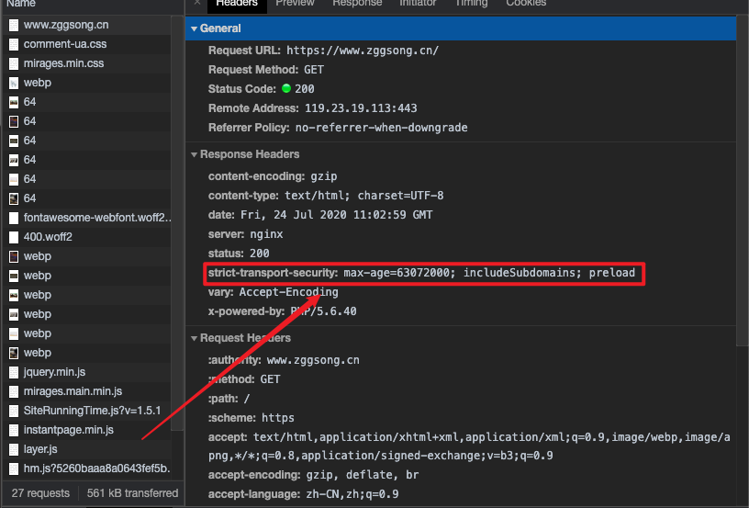Click the icon beside 400.woff2 request
Screen dimensions: 749x508
pyautogui.click(x=14, y=237)
